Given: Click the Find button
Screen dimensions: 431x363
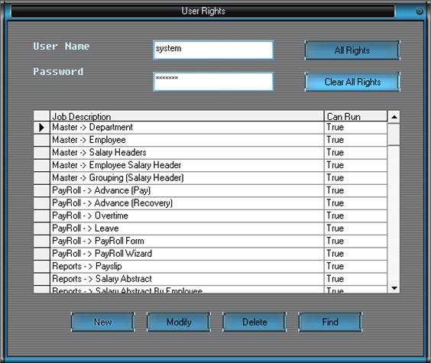Looking at the screenshot, I should 330,322.
